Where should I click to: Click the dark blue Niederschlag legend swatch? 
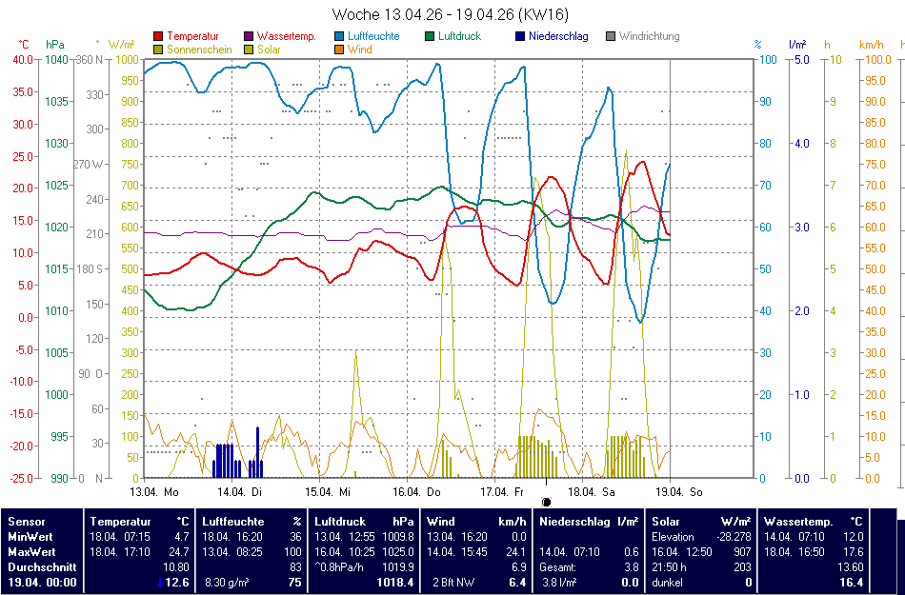click(520, 37)
